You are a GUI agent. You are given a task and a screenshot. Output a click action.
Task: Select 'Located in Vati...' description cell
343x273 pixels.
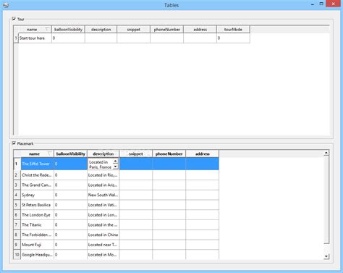(103, 205)
